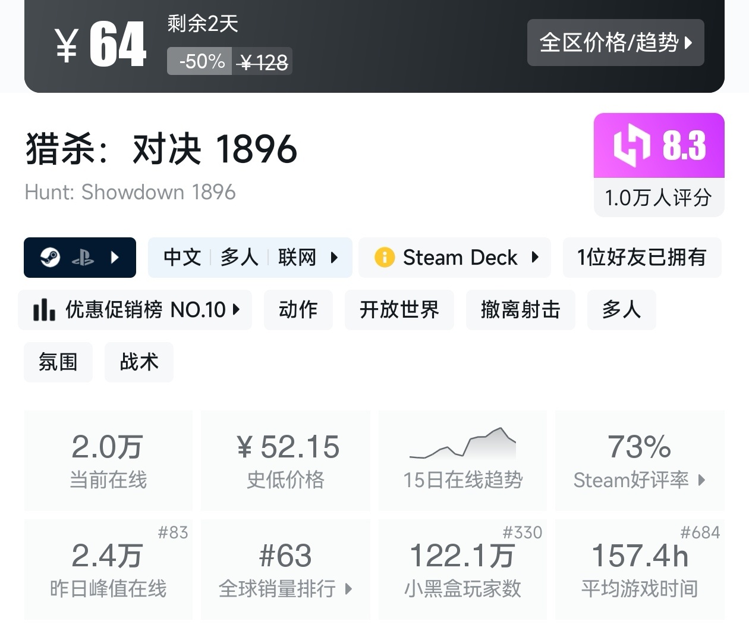The width and height of the screenshot is (749, 624).
Task: Click the Steam platform icon
Action: (50, 258)
